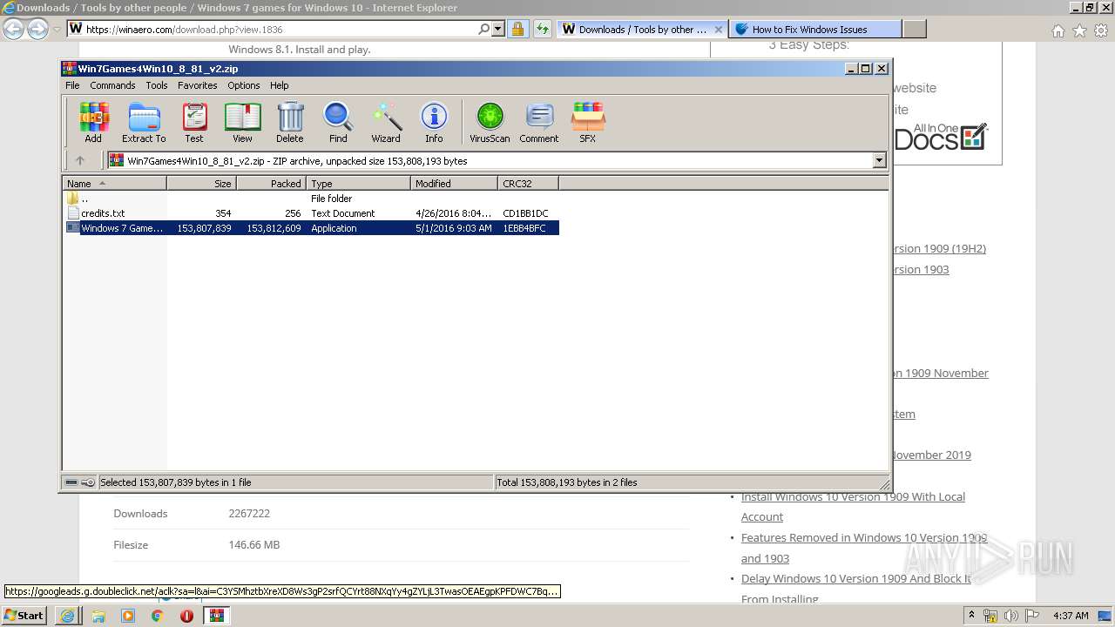1115x627 pixels.
Task: Click the Comment toolbar icon
Action: coord(539,122)
